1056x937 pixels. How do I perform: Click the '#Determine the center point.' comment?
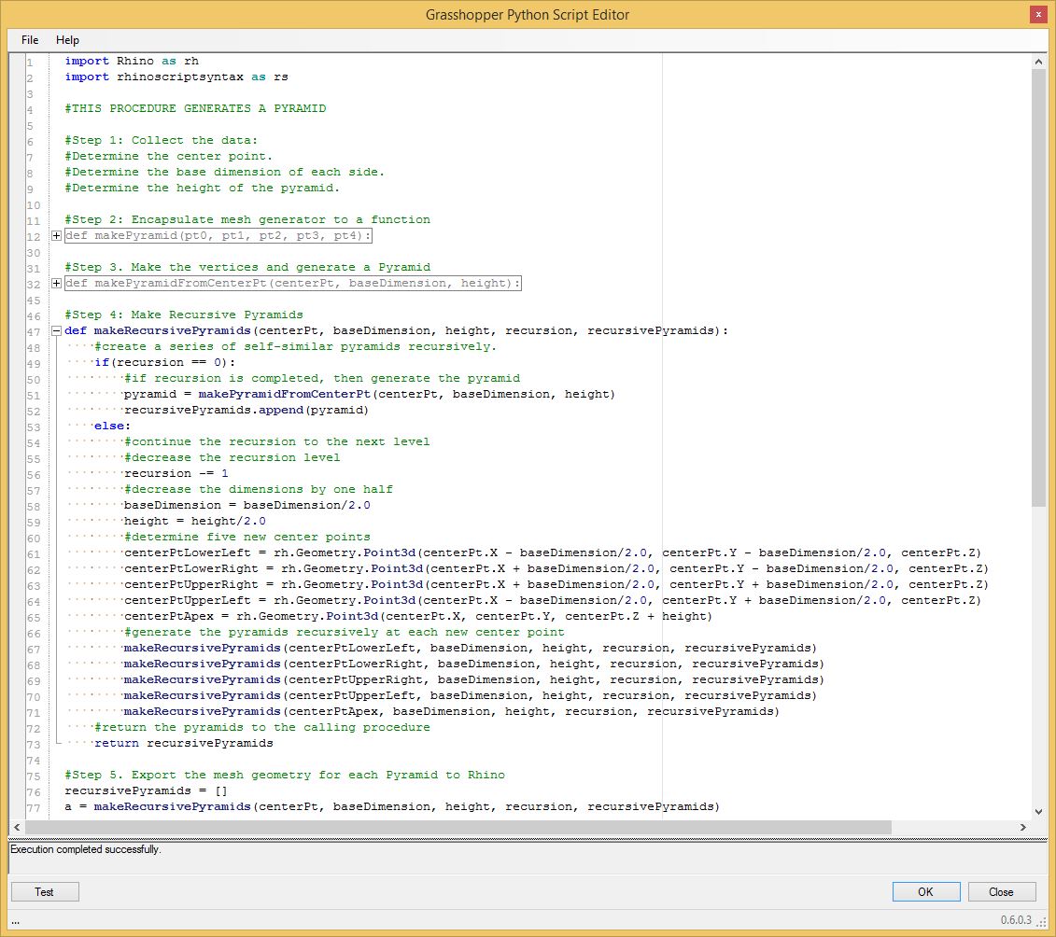168,156
